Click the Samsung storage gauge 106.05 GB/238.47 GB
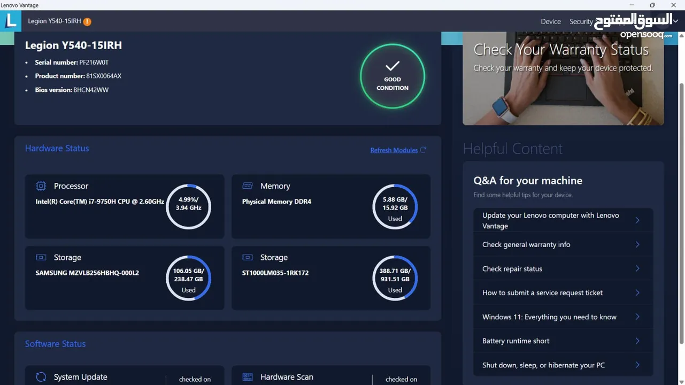 (x=189, y=279)
